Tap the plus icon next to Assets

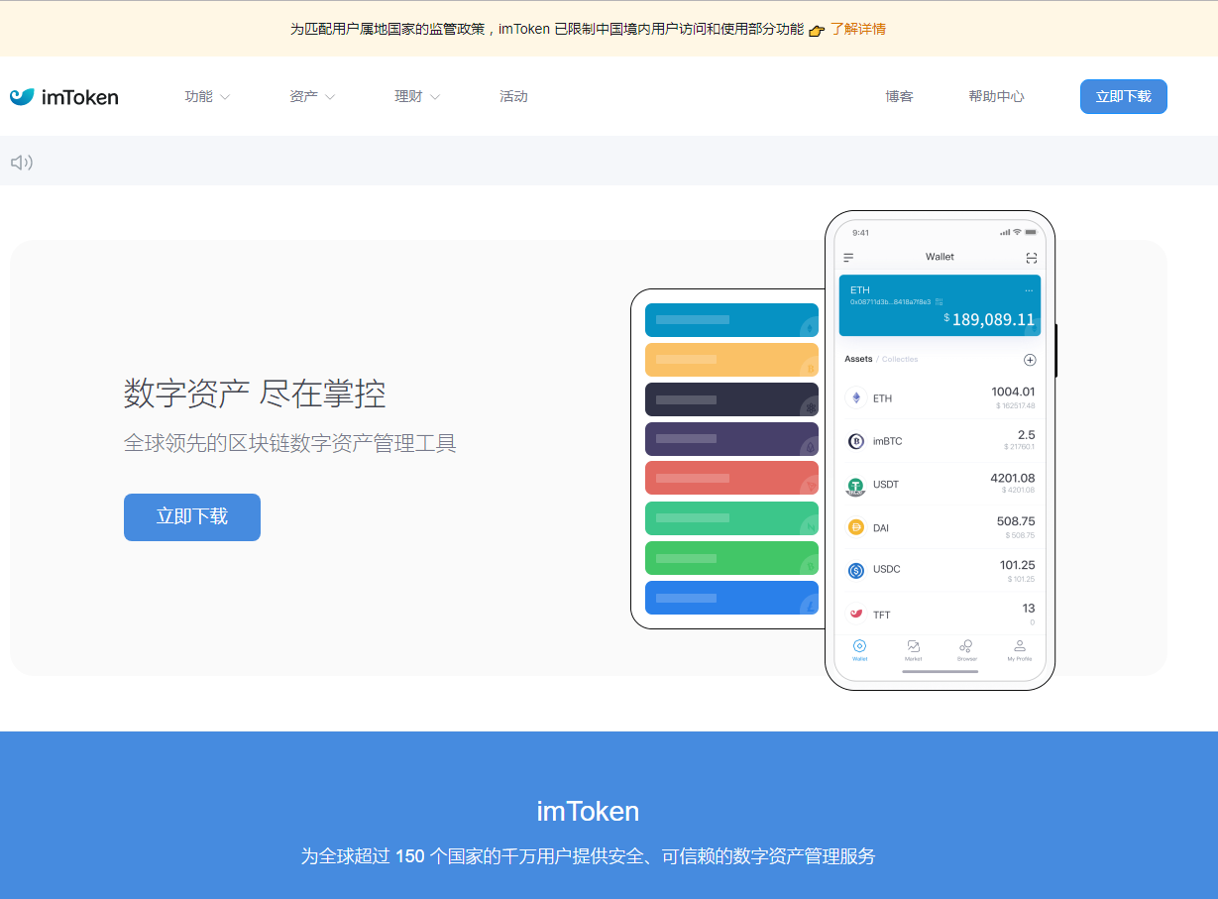[x=1030, y=360]
